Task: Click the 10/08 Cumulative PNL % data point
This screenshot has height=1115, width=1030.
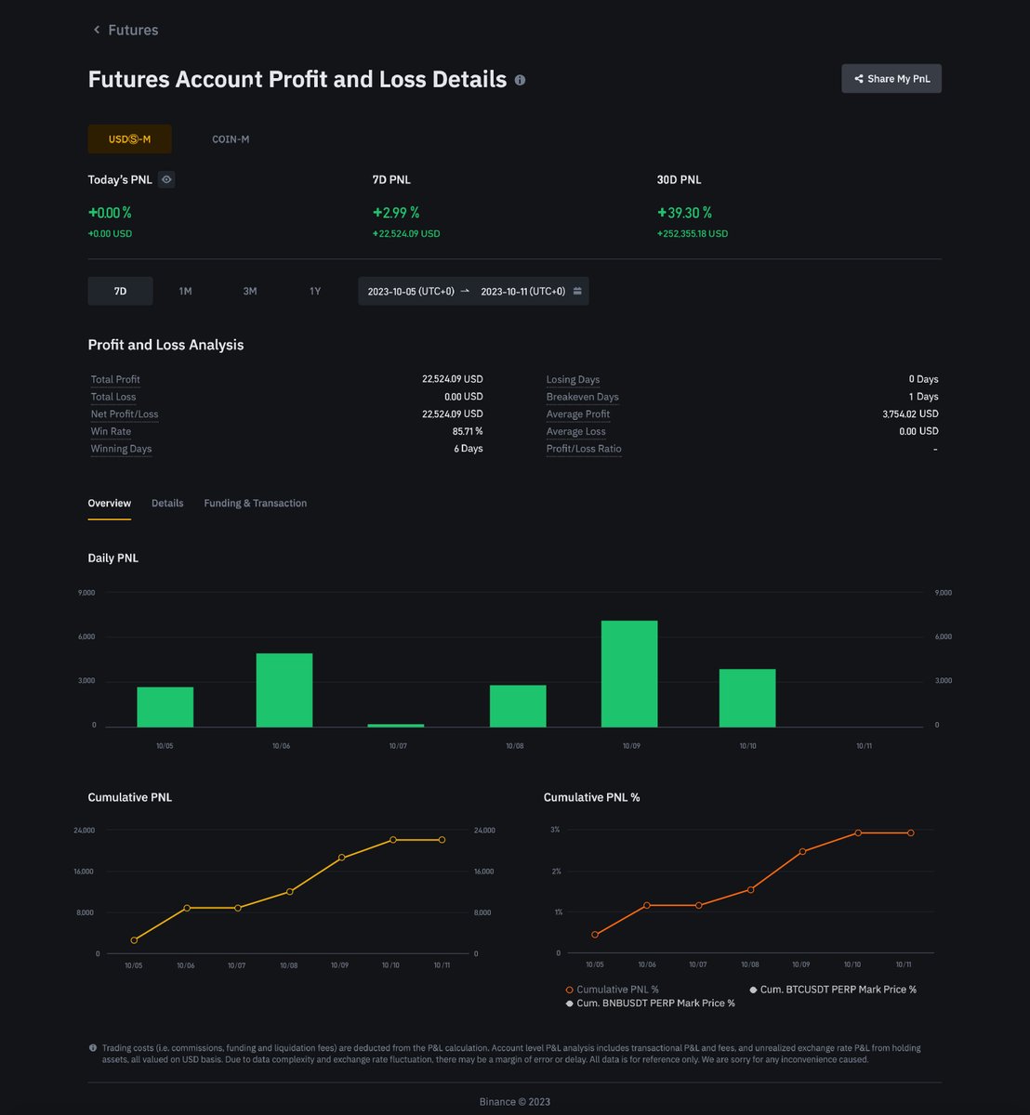Action: pyautogui.click(x=750, y=889)
